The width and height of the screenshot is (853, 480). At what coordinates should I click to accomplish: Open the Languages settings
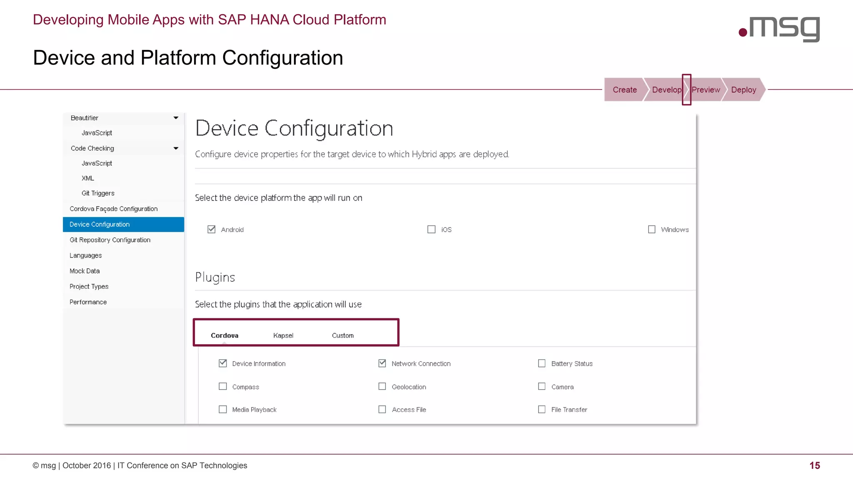(86, 255)
